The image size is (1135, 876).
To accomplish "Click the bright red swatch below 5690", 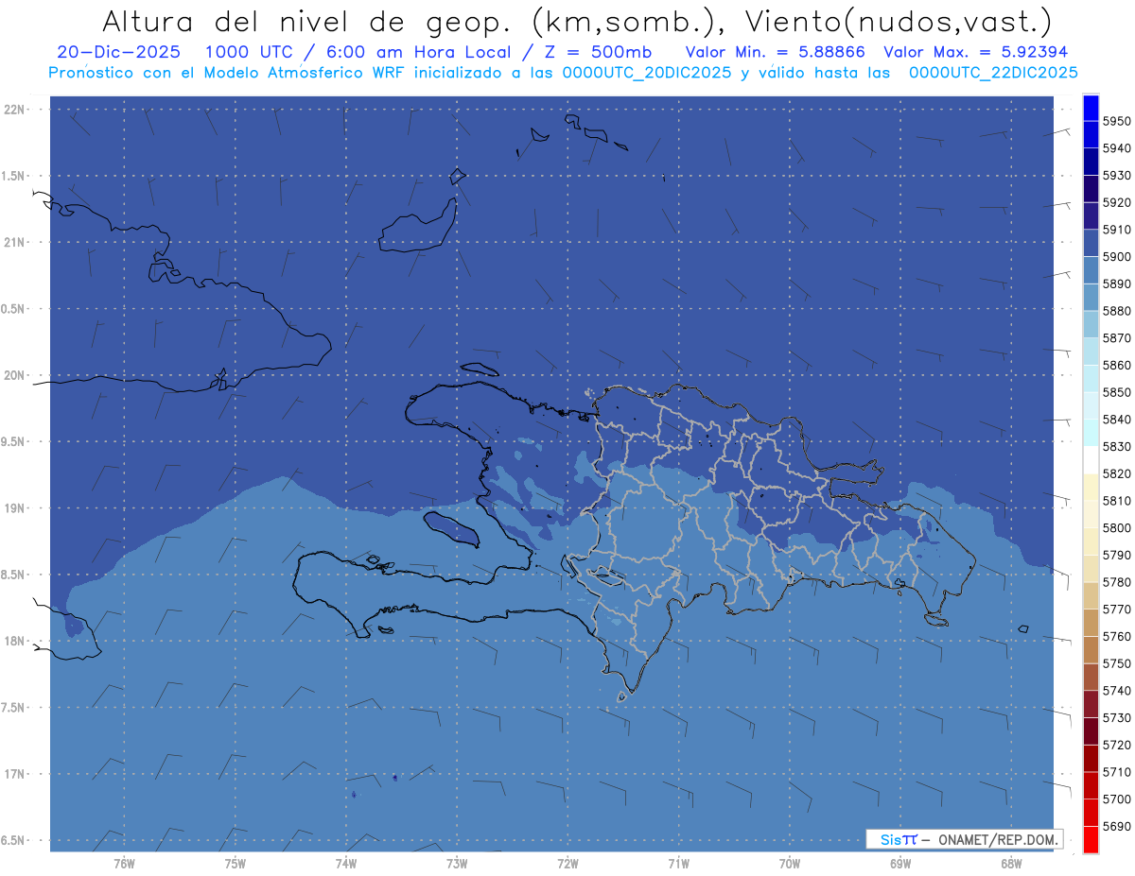I will [1091, 839].
